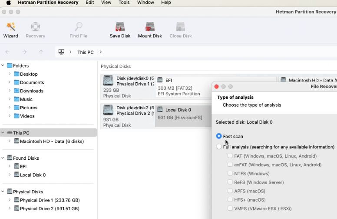Select Disk /dev/disk2 drive icon
This screenshot has height=219, width=337.
108,110
